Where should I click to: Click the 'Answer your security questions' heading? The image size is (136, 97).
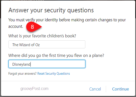pyautogui.click(x=51, y=11)
